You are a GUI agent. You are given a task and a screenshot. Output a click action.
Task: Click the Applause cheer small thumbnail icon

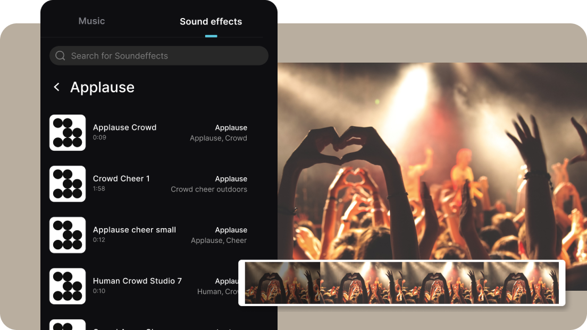[68, 235]
